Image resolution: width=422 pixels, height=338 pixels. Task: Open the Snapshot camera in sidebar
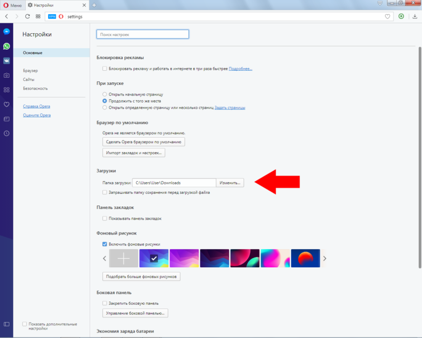point(7,75)
